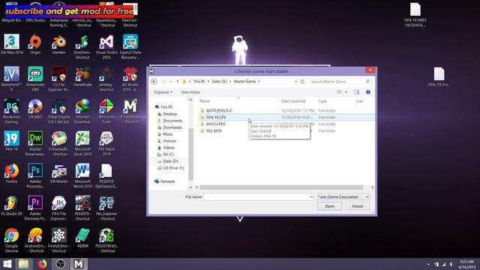
Task: Select Videos in navigation pane
Action: (x=166, y=148)
